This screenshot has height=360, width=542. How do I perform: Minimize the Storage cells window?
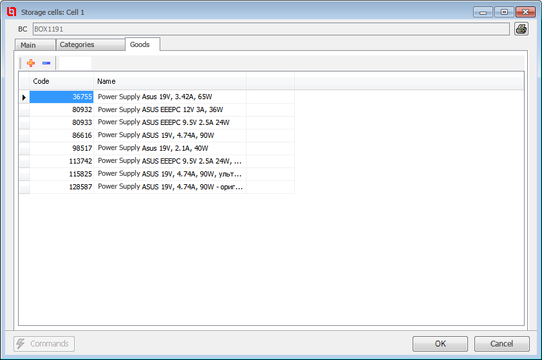pyautogui.click(x=483, y=12)
